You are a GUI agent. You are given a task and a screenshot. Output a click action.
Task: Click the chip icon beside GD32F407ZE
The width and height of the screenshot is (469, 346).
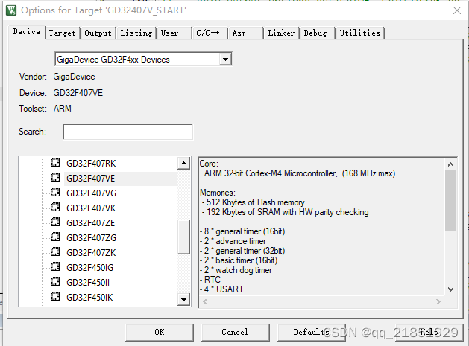tap(55, 222)
